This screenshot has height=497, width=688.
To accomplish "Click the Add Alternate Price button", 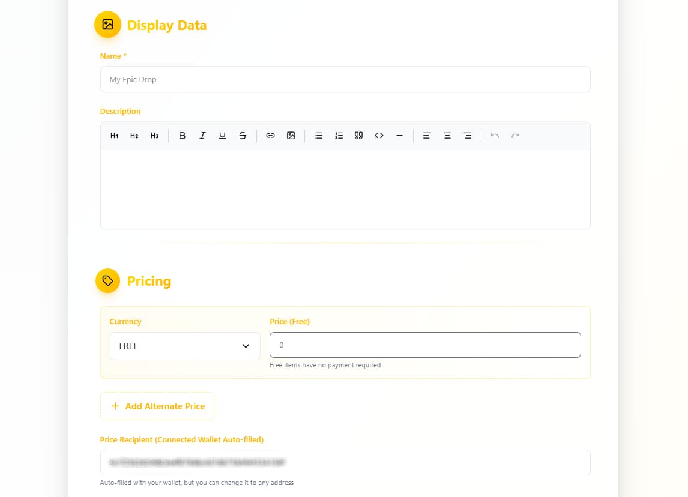I will point(157,406).
